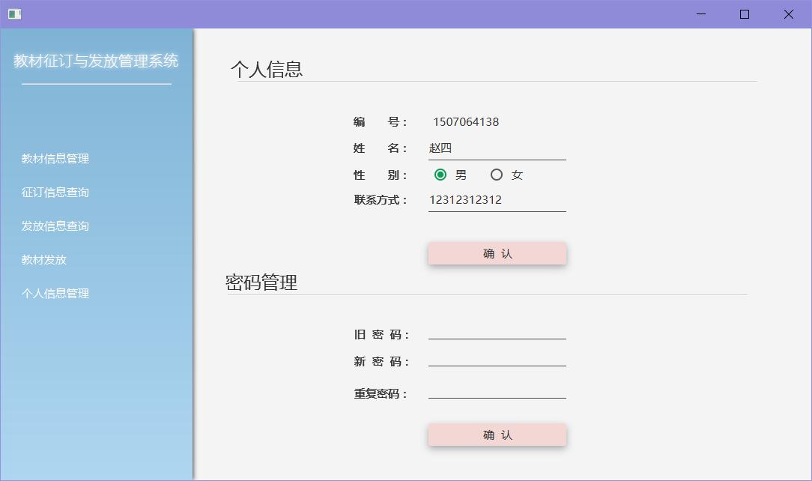Viewport: 812px width, 481px height.
Task: Click the 联系方式 input field
Action: click(497, 200)
